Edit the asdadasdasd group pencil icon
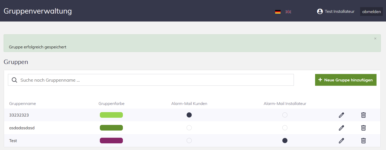The image size is (386, 150). tap(341, 128)
